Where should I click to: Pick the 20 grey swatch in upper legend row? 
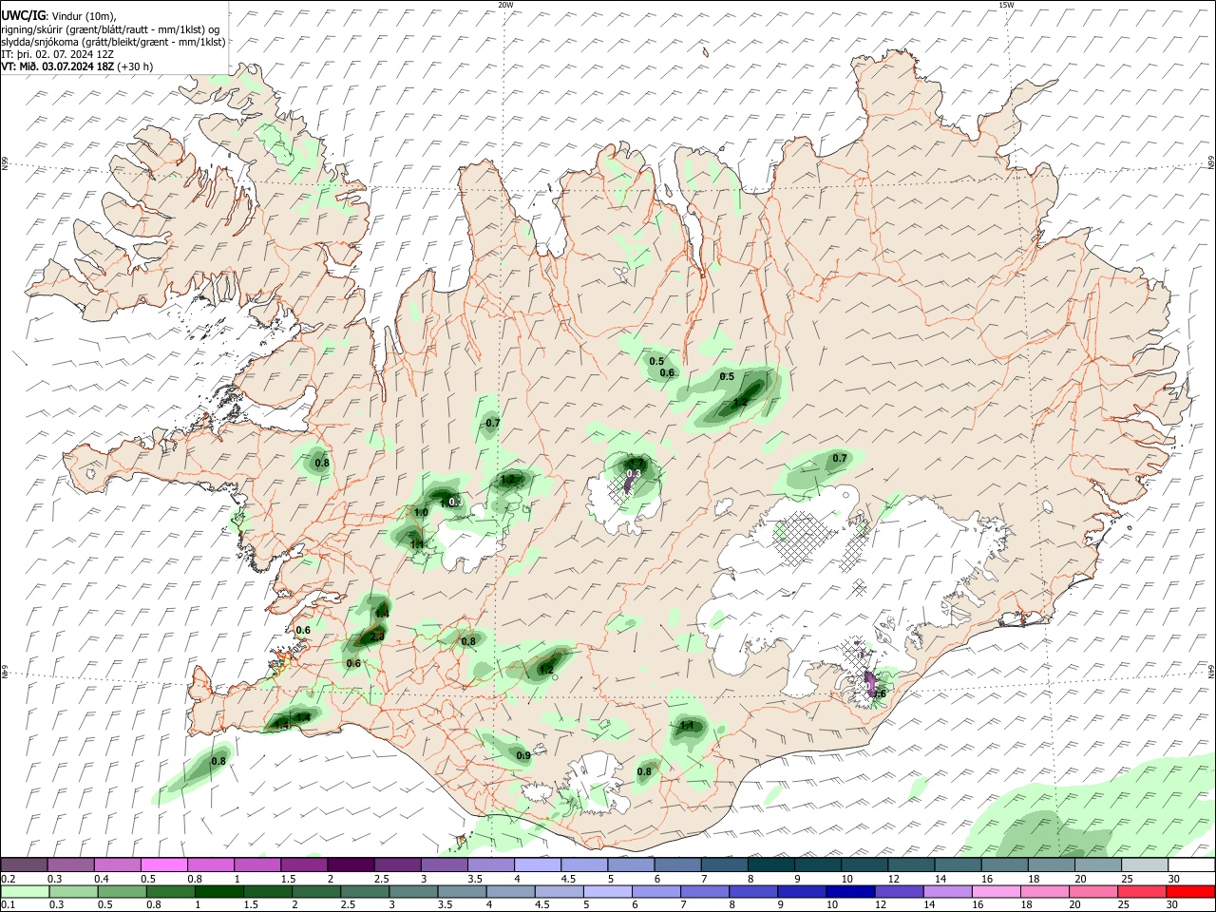click(x=1098, y=865)
